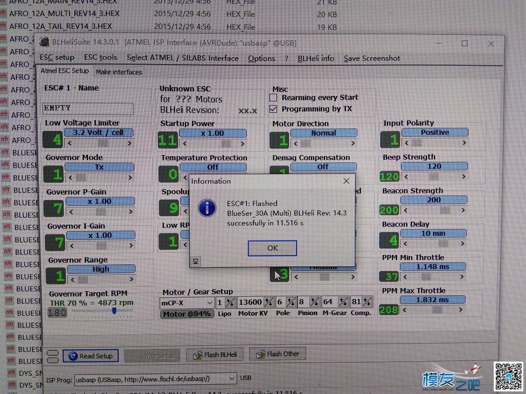Screen dimensions: 526x394
Task: Click Input Polarity right arrow
Action: point(464,143)
